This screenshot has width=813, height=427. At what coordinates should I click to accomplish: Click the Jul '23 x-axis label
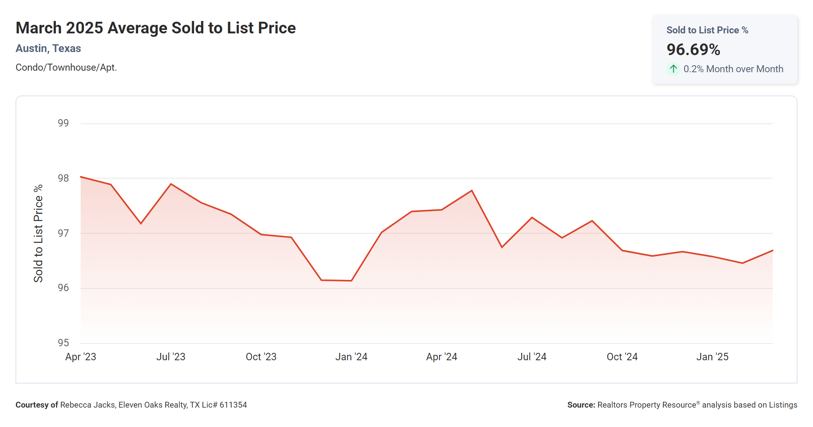[x=171, y=357]
